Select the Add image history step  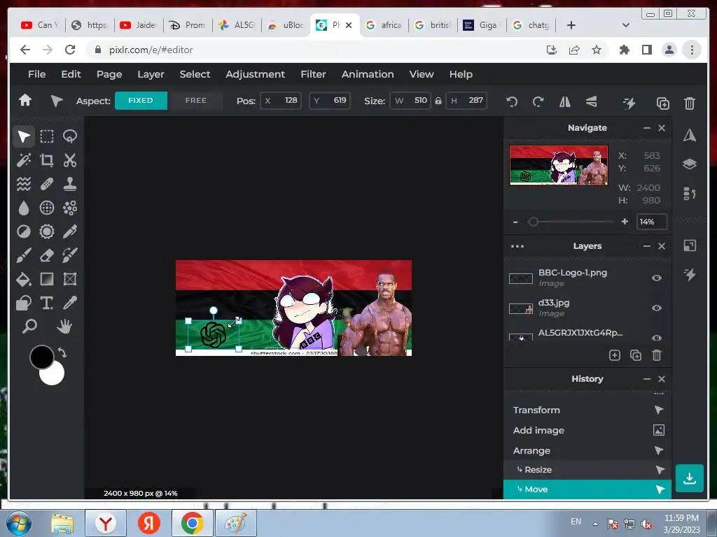click(x=587, y=430)
